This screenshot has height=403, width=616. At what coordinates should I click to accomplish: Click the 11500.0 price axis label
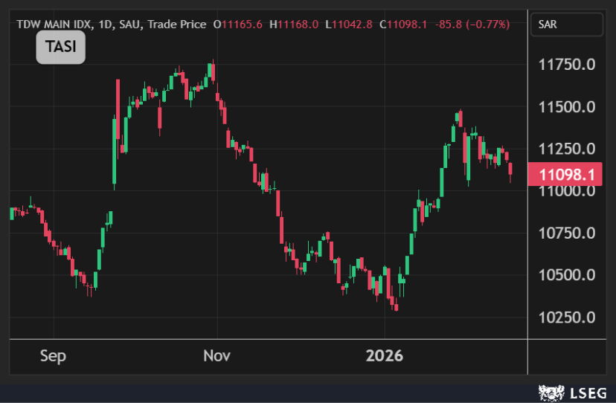coord(566,107)
